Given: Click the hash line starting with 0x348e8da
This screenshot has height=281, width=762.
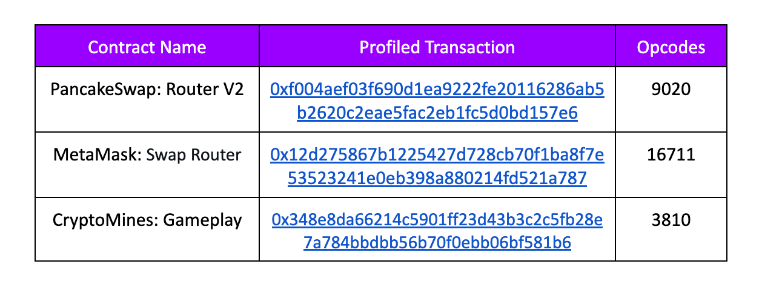Looking at the screenshot, I should (x=437, y=220).
